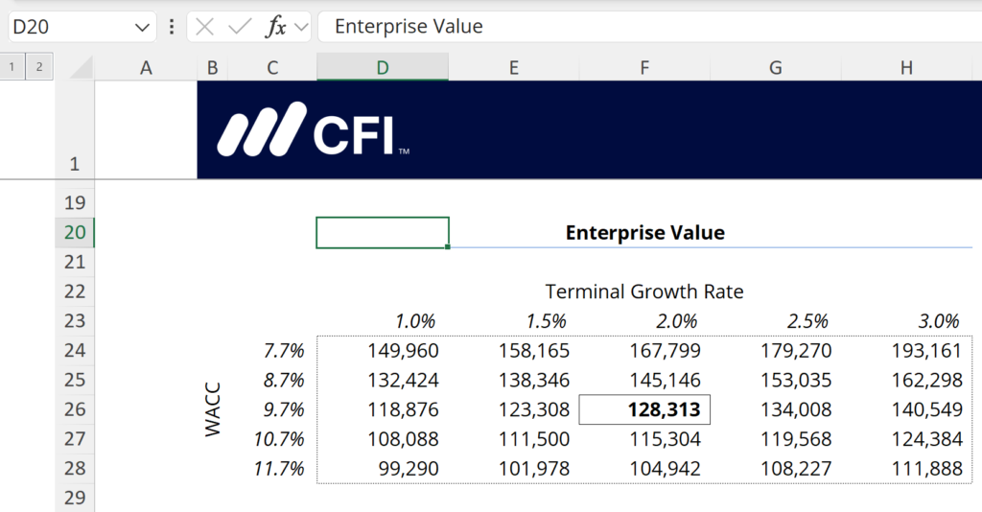Collapse rows with outline level 1 button
Viewport: 982px width, 512px height.
12,66
